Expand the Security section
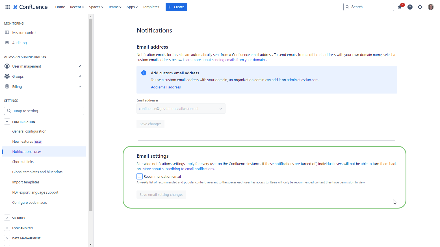 [x=7, y=218]
